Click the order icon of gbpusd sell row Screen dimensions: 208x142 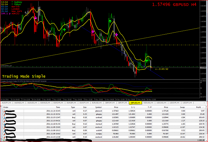(4, 111)
